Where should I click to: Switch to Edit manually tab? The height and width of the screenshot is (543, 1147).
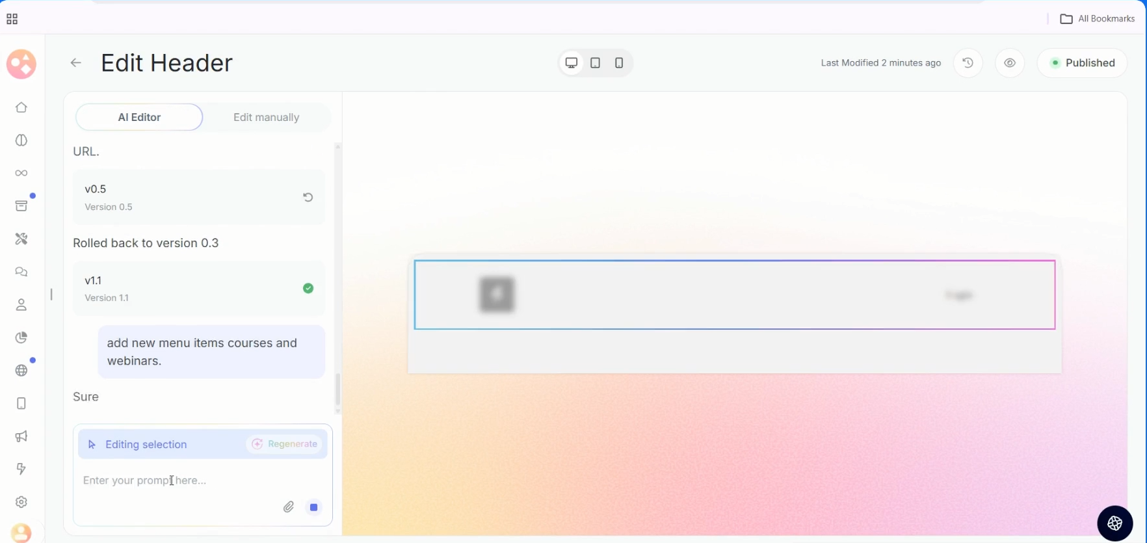(x=266, y=117)
